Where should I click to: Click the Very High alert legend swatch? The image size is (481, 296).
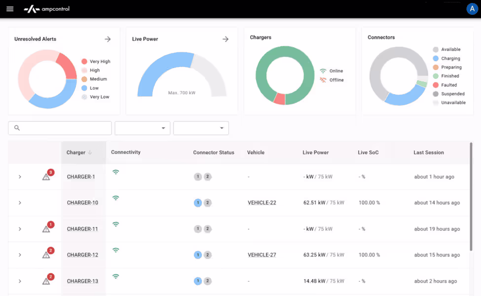pos(84,61)
